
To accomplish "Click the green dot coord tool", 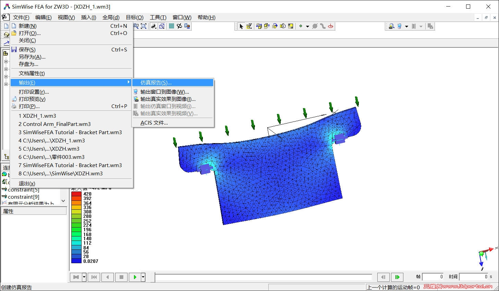I will [301, 26].
